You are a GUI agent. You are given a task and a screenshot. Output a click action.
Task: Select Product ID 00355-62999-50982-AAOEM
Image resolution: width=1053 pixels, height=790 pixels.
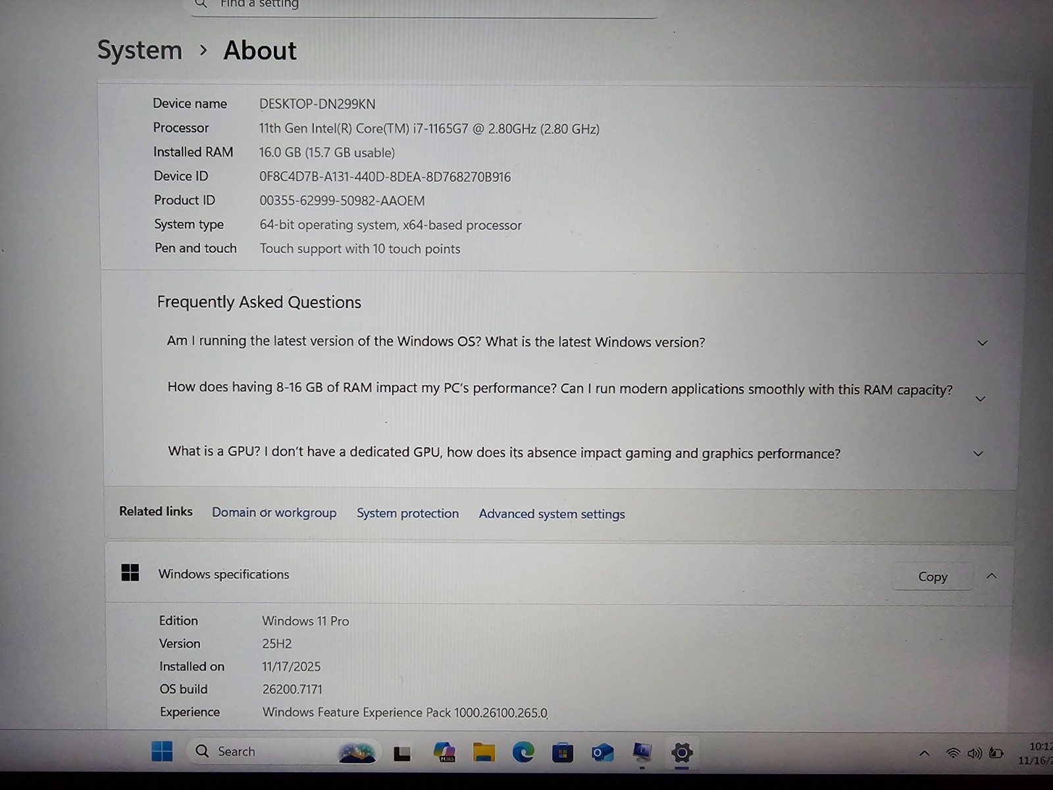click(x=342, y=201)
